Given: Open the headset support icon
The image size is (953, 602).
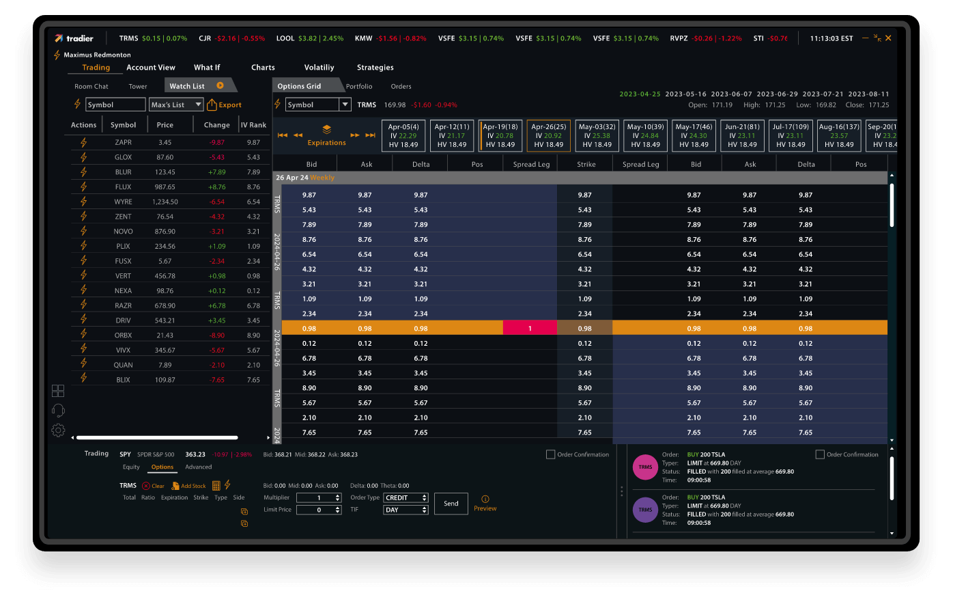Looking at the screenshot, I should 58,410.
